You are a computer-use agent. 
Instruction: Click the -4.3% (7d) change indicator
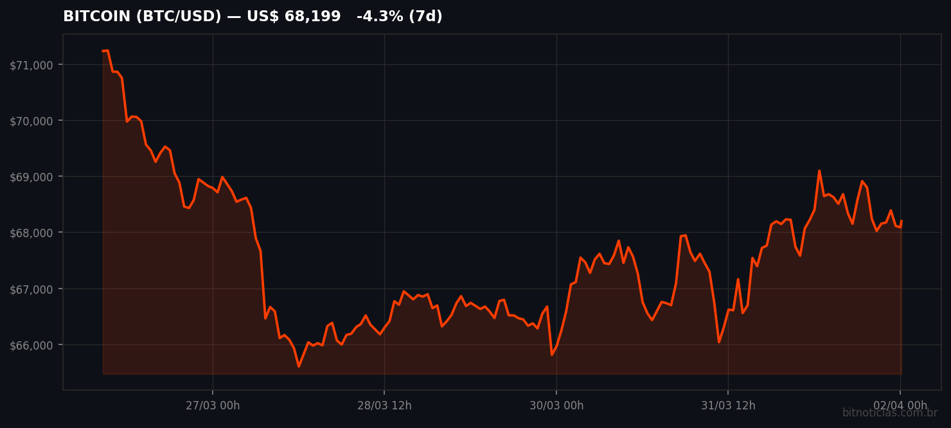click(398, 15)
